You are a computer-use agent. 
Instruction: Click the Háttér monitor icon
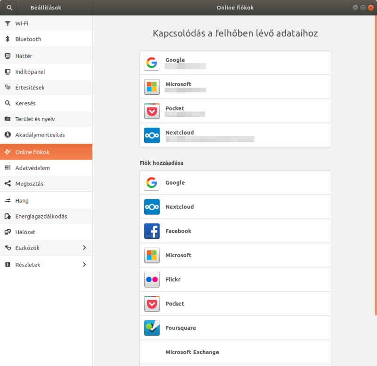(x=8, y=56)
